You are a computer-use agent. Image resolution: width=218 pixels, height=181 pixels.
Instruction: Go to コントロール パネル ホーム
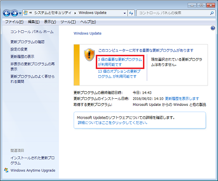pos(32,32)
